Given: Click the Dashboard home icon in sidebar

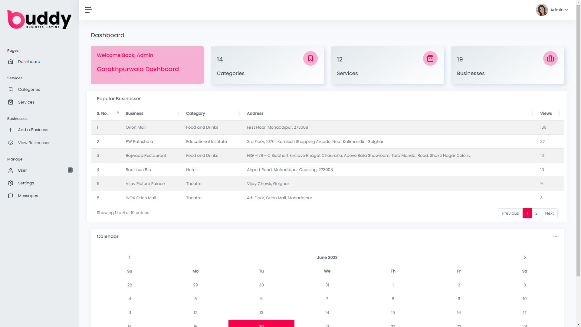Looking at the screenshot, I should tap(11, 62).
